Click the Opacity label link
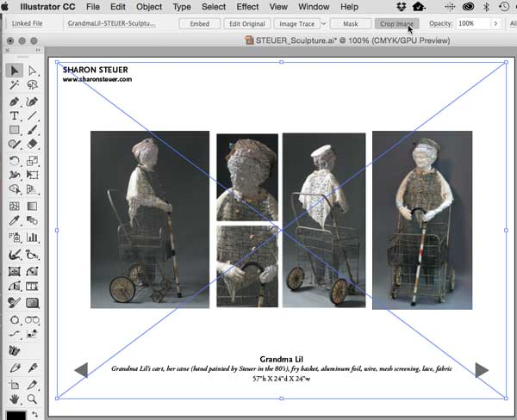The height and width of the screenshot is (420, 517). click(x=440, y=23)
